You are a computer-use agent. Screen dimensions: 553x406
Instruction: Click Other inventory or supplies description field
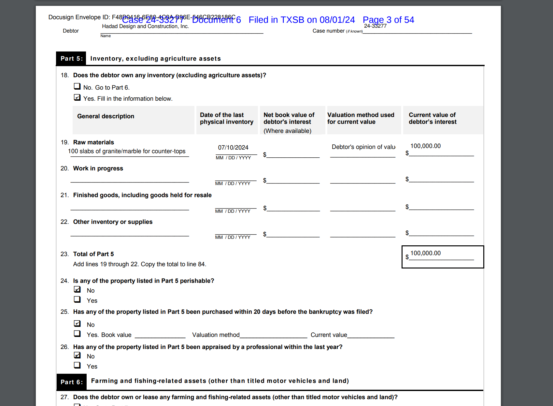[x=130, y=232]
